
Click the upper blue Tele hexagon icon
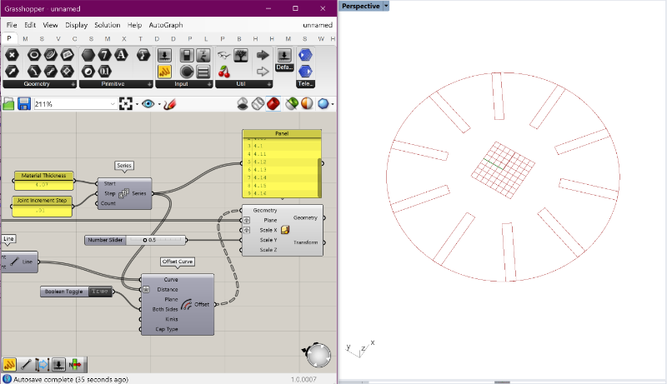305,55
